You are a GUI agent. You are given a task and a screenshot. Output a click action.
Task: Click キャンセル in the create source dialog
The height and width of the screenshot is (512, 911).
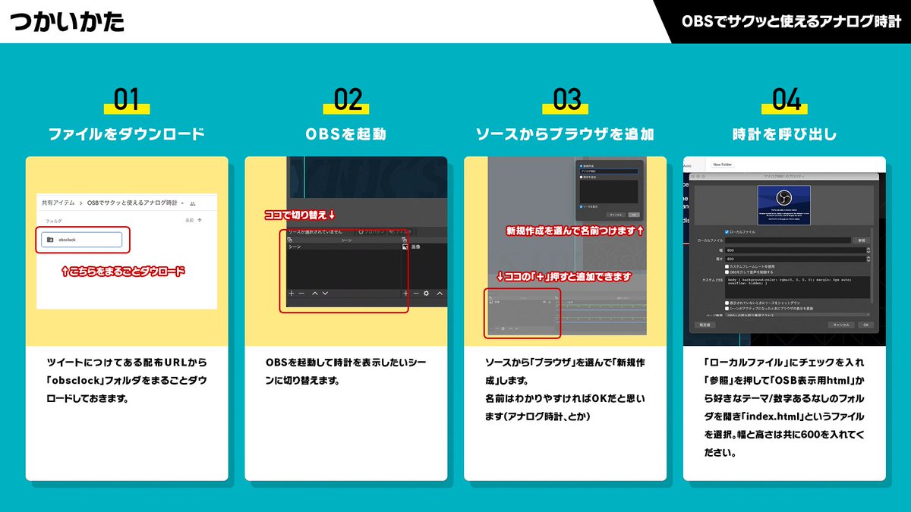(616, 215)
